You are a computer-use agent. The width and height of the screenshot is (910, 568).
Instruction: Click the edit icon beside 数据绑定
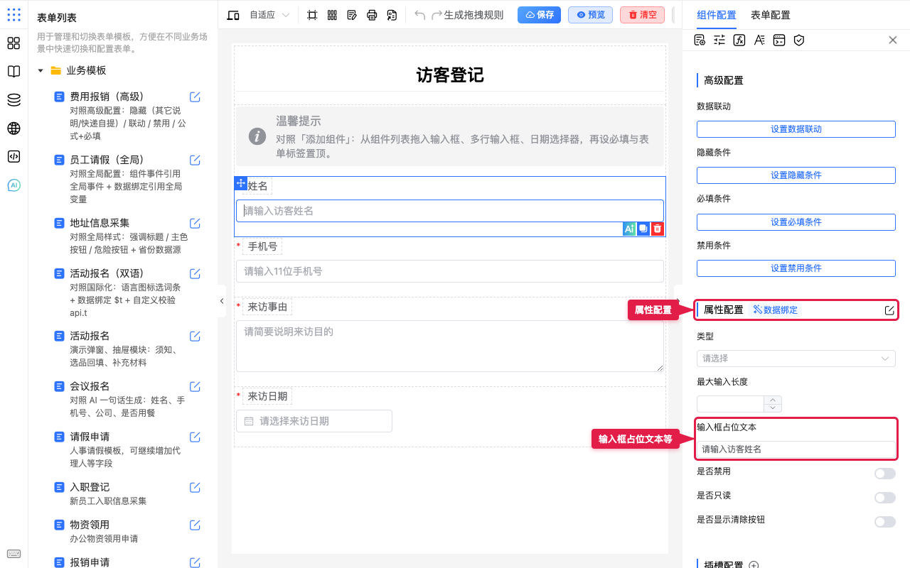pos(889,310)
